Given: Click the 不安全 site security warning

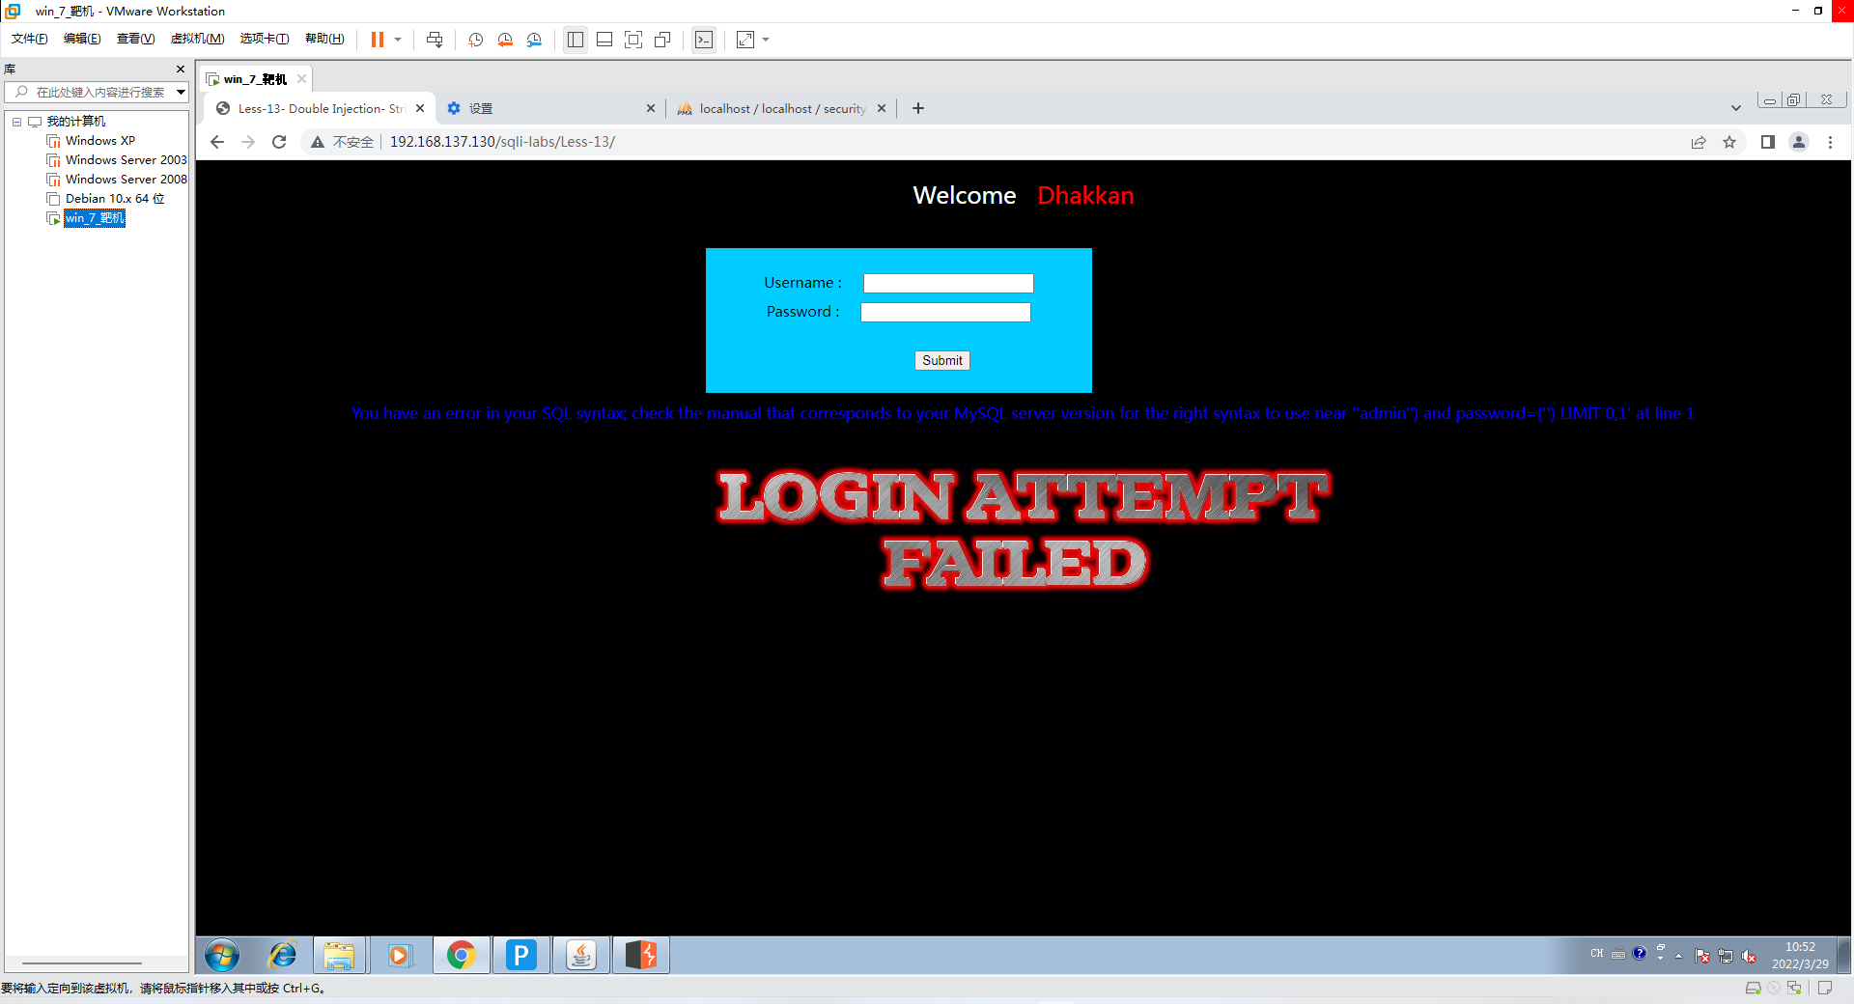Looking at the screenshot, I should 342,142.
